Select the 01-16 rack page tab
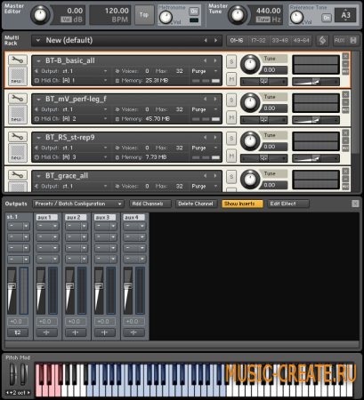Viewport: 364px width, 400px height. (237, 40)
